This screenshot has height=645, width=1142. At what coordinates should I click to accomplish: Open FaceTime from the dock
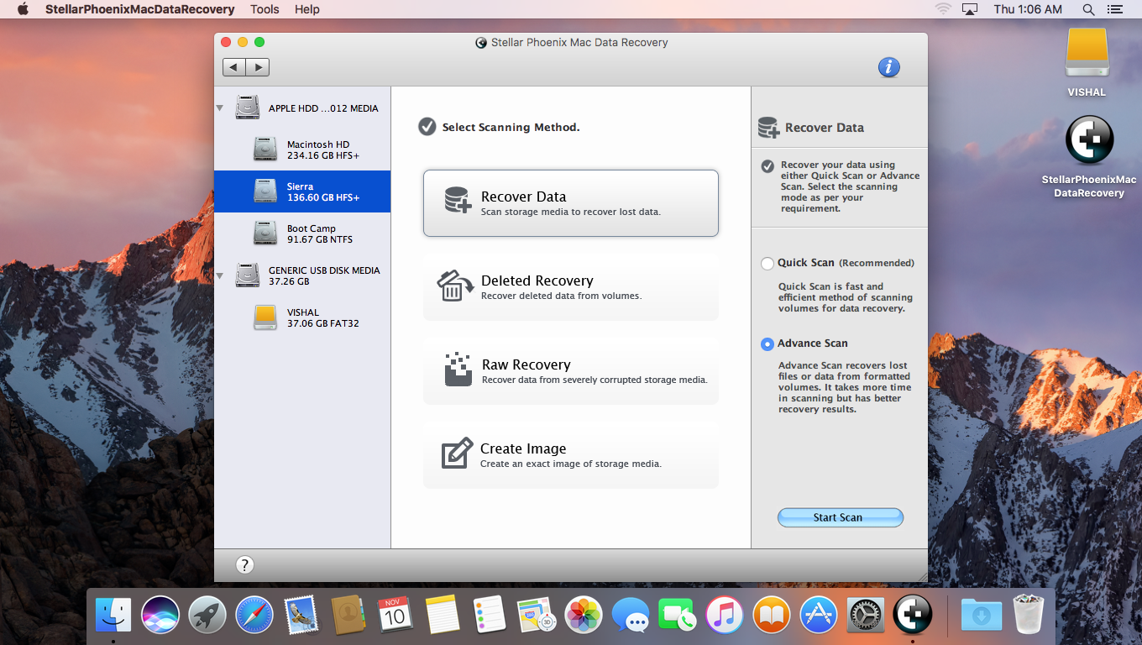678,615
